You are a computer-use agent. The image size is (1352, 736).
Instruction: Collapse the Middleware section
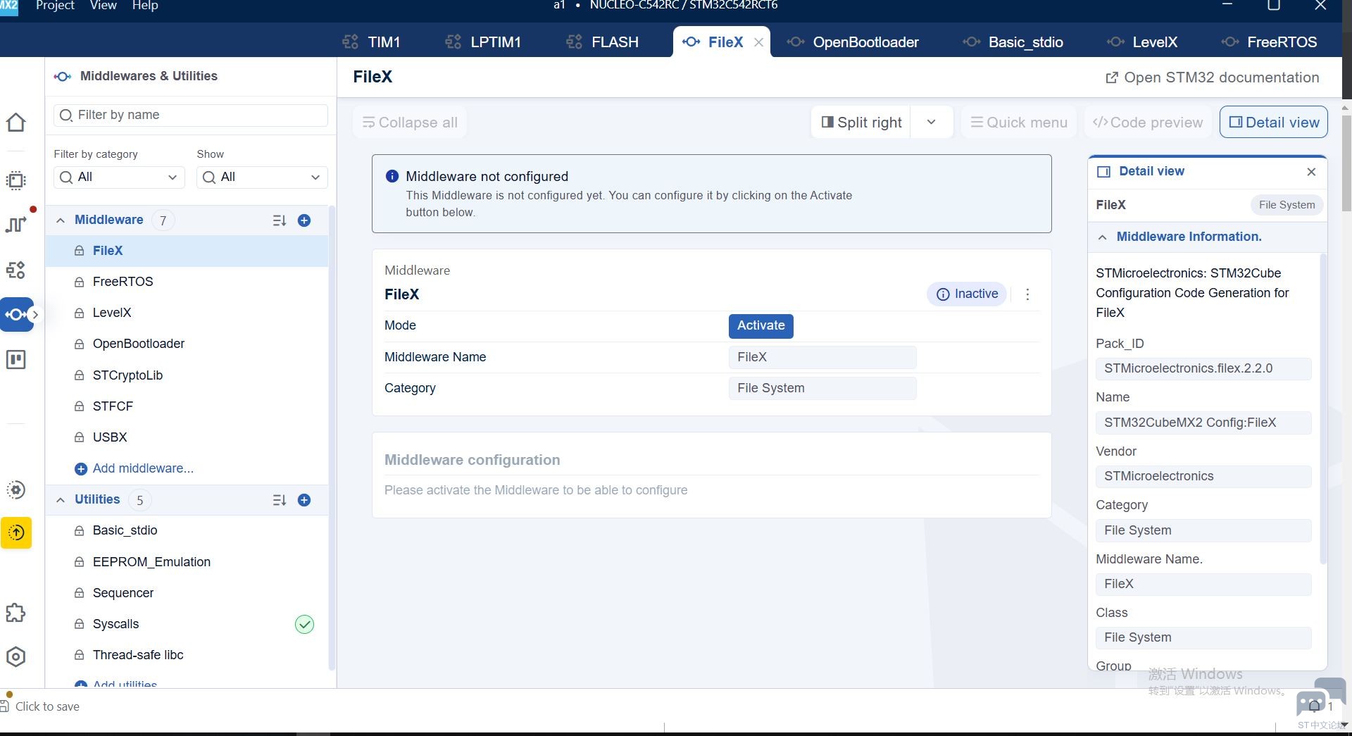(61, 220)
